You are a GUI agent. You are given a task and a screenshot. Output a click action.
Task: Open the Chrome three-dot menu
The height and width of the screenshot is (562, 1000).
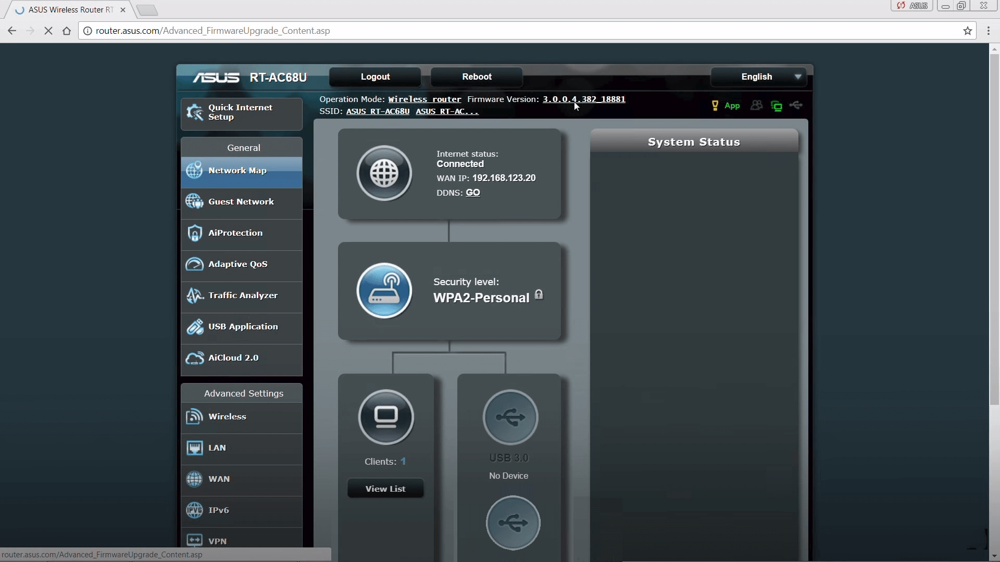989,31
